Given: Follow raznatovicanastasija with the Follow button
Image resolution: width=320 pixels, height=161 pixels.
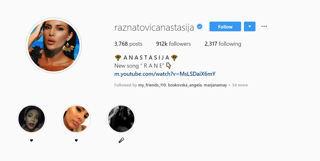Looking at the screenshot, I should [225, 27].
